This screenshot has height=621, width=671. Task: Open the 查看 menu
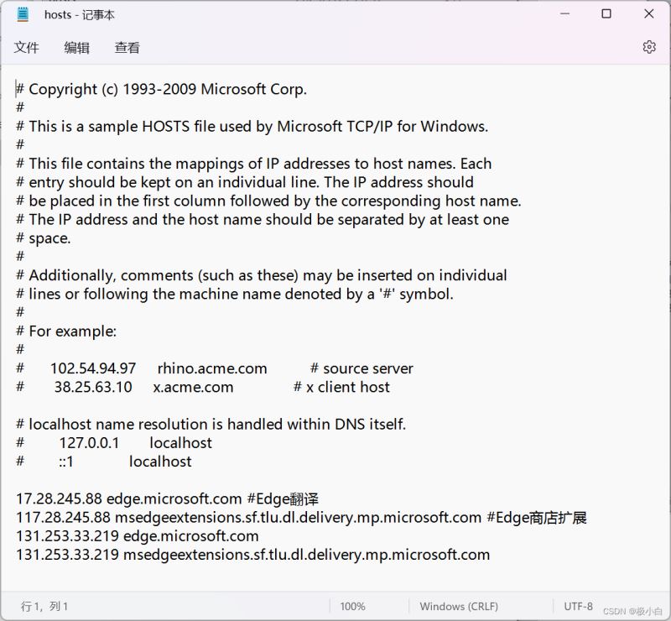pyautogui.click(x=127, y=48)
